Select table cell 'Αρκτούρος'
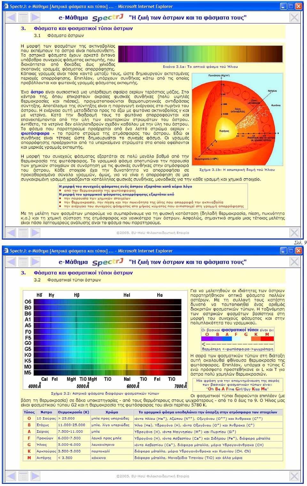The height and width of the screenshot is (486, 307). click(x=46, y=451)
